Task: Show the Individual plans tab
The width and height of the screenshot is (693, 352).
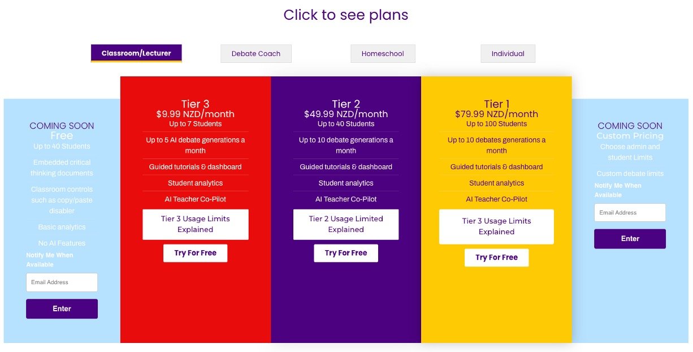Action: coord(508,54)
